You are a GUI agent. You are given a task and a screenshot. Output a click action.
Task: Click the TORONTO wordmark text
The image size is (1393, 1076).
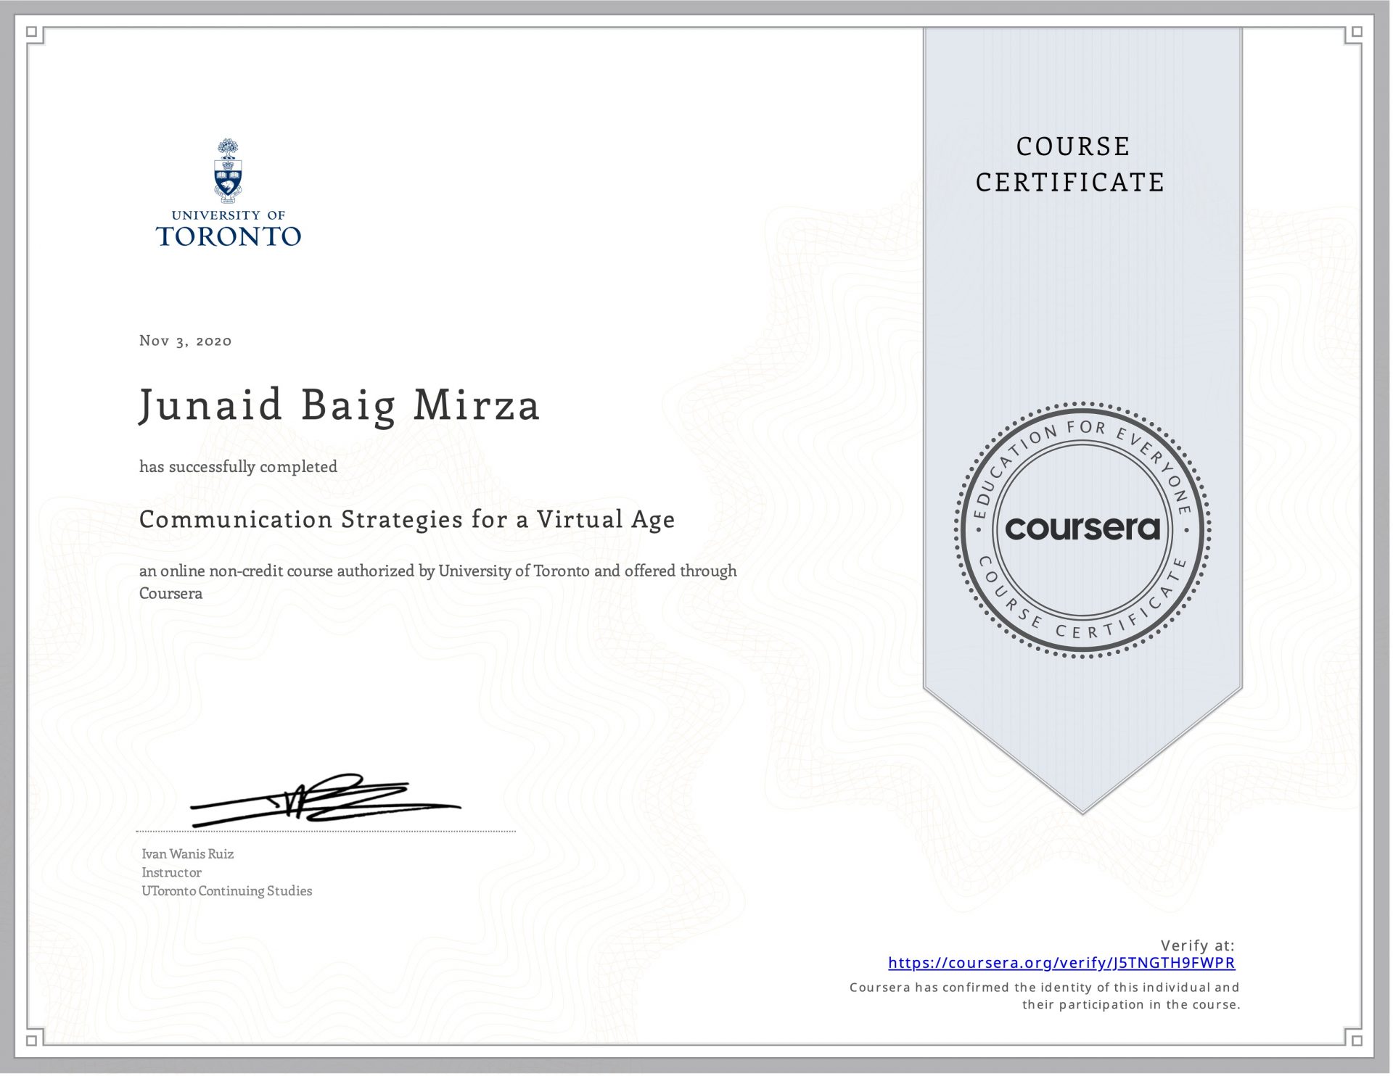click(x=228, y=236)
